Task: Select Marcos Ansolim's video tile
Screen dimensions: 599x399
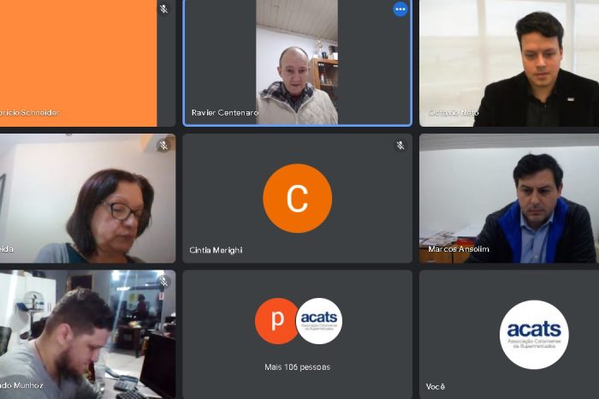Action: (x=509, y=199)
